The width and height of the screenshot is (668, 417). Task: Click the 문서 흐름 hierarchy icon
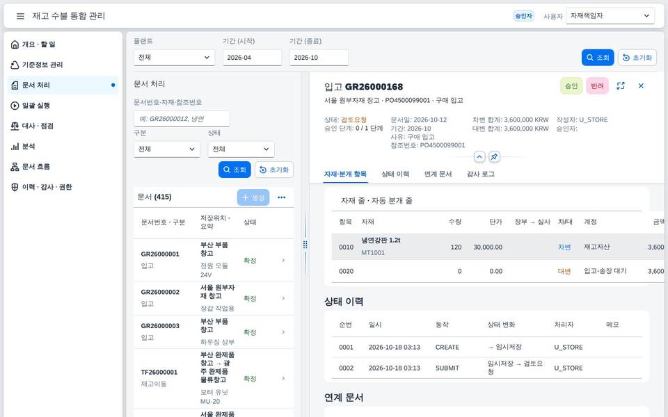tap(15, 167)
